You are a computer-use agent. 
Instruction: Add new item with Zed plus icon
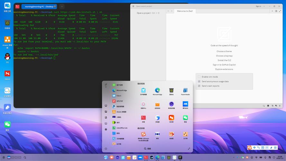[x=272, y=11]
